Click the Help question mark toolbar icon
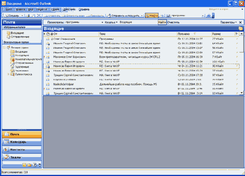 208,16
